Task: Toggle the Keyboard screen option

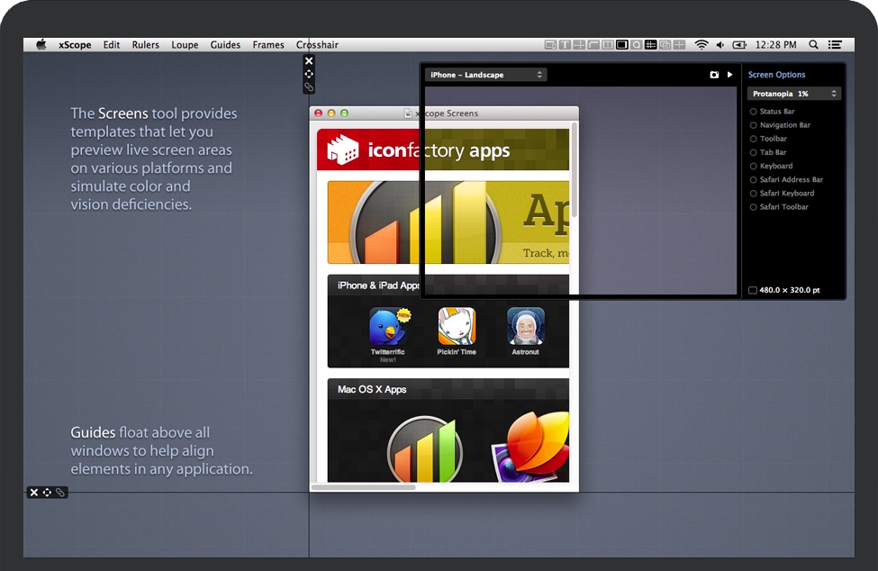Action: click(754, 166)
